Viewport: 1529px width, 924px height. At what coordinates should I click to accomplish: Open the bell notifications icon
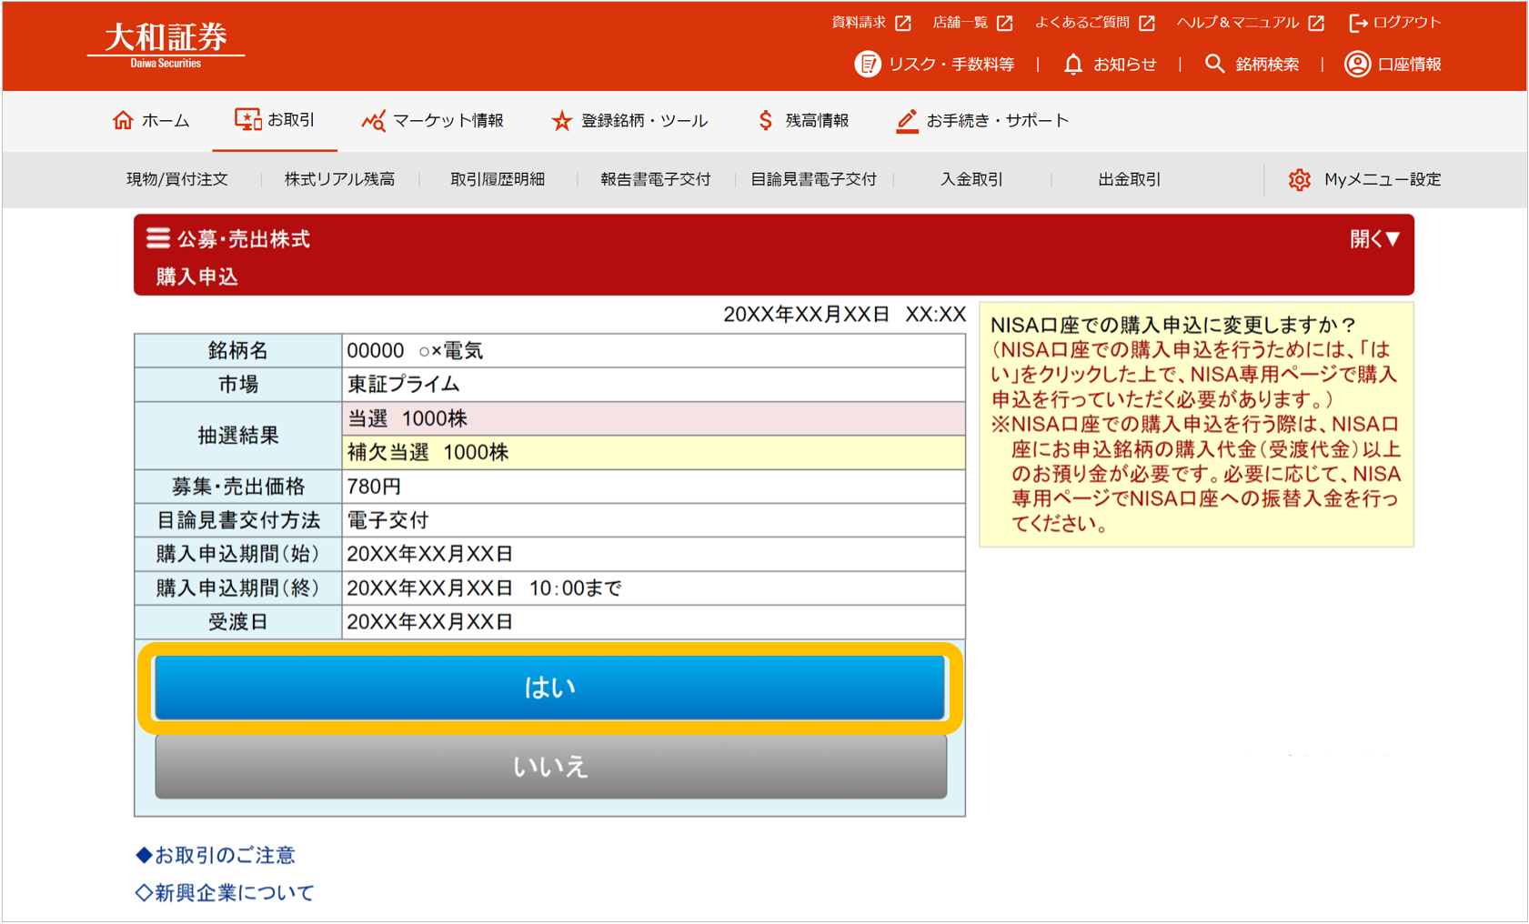click(x=1073, y=65)
